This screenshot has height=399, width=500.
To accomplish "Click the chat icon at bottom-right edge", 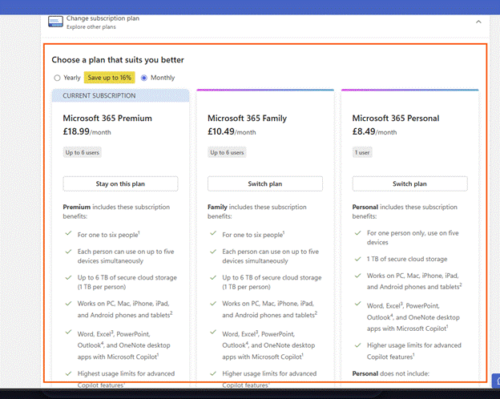I will (x=496, y=381).
